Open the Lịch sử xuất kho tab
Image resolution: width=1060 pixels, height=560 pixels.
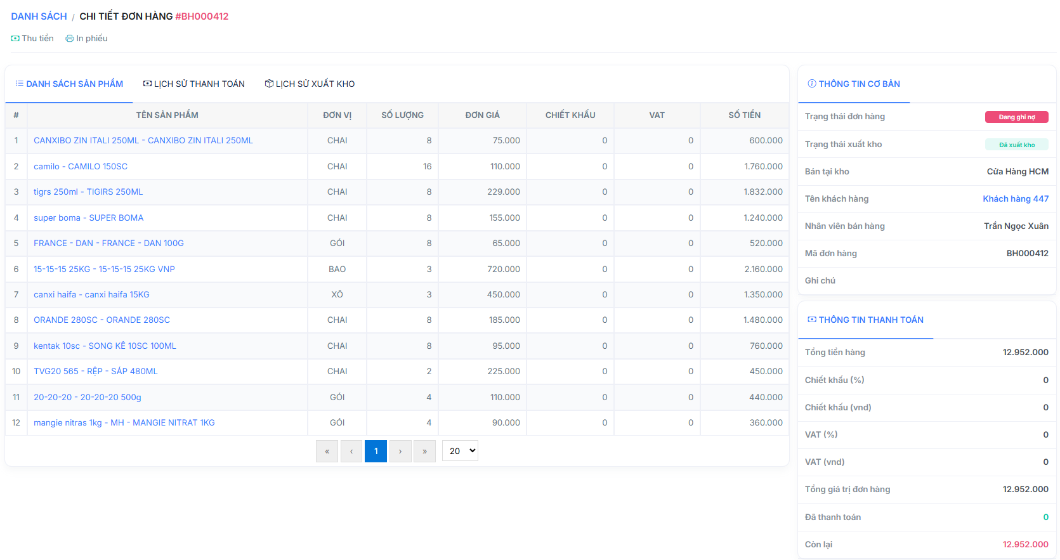tap(310, 84)
